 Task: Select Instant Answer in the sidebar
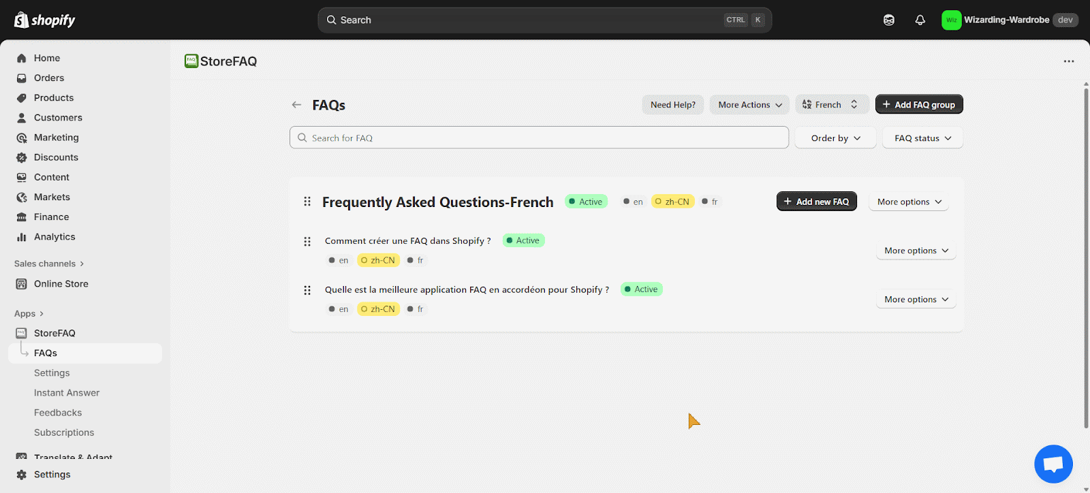tap(66, 392)
